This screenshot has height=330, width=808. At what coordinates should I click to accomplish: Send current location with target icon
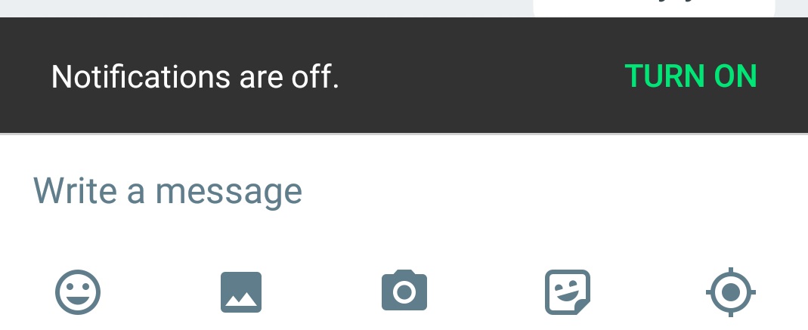[x=731, y=292]
